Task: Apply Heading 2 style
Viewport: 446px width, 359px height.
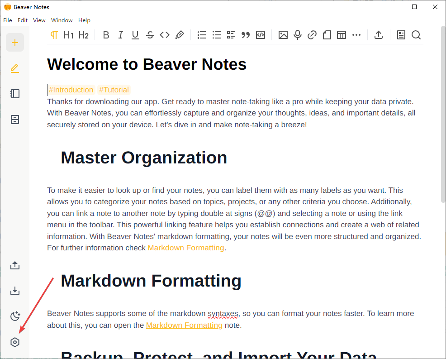Action: [x=84, y=35]
